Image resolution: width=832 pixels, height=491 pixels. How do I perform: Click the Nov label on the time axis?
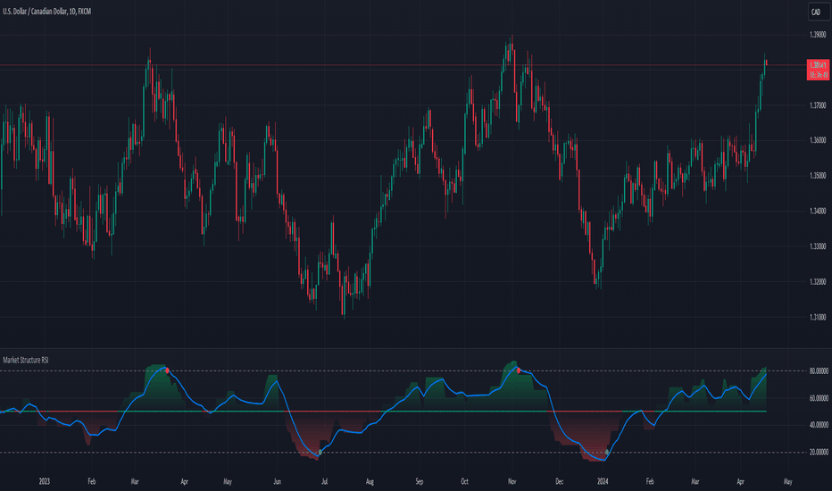point(512,481)
